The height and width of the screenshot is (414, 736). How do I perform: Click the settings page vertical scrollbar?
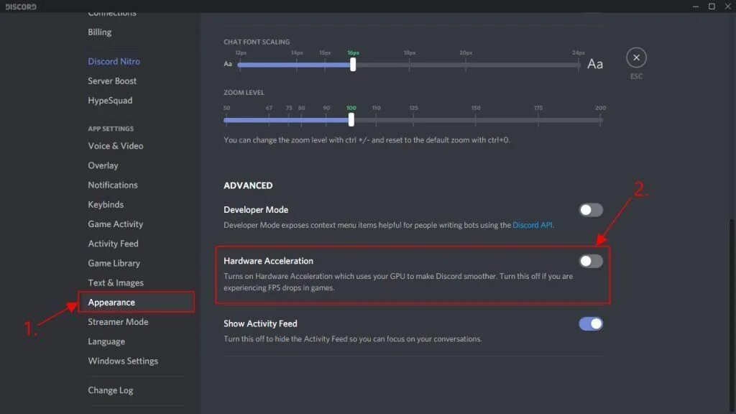pos(732,315)
